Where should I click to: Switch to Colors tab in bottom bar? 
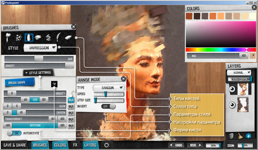60,145
